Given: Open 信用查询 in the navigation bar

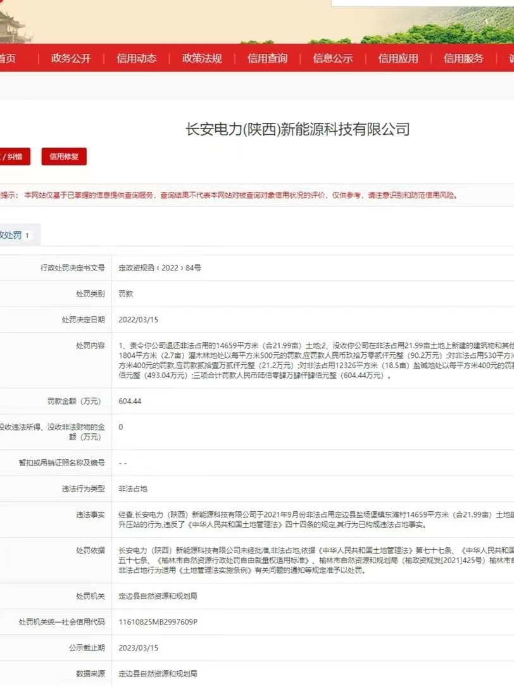Looking at the screenshot, I should 268,58.
